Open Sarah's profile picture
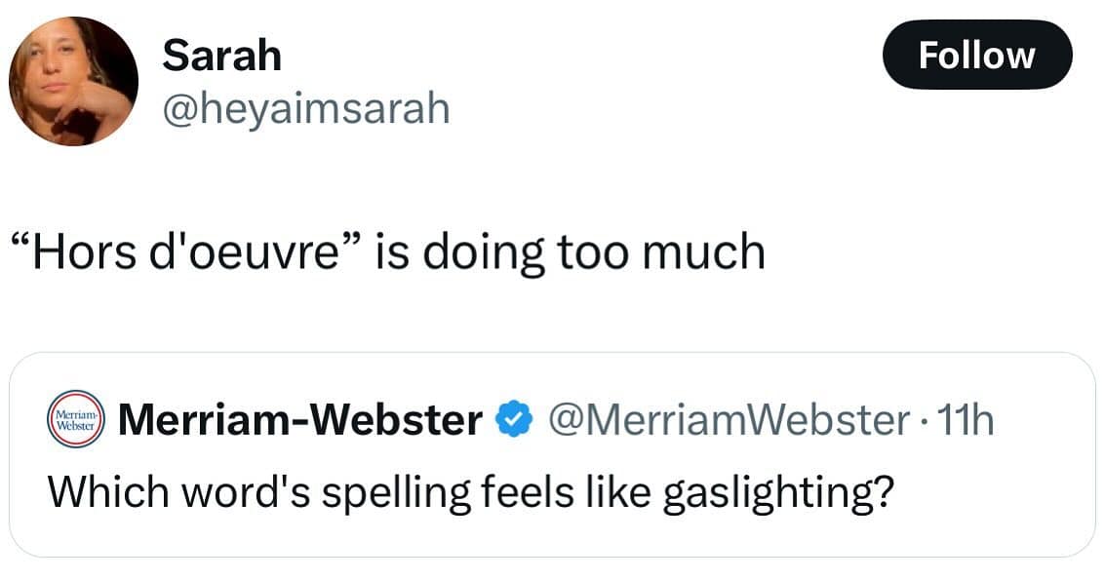Screen dimensions: 1105x580 pos(73,81)
